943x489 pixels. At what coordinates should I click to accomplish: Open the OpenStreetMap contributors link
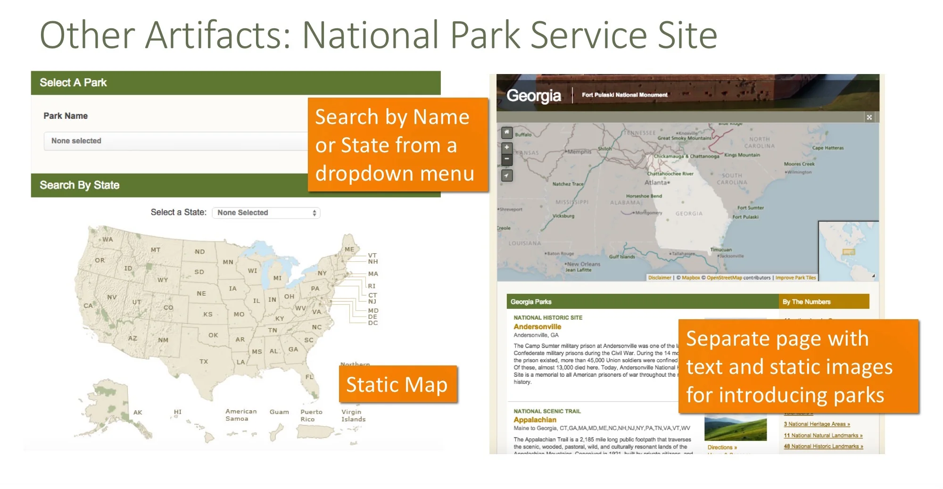point(725,278)
